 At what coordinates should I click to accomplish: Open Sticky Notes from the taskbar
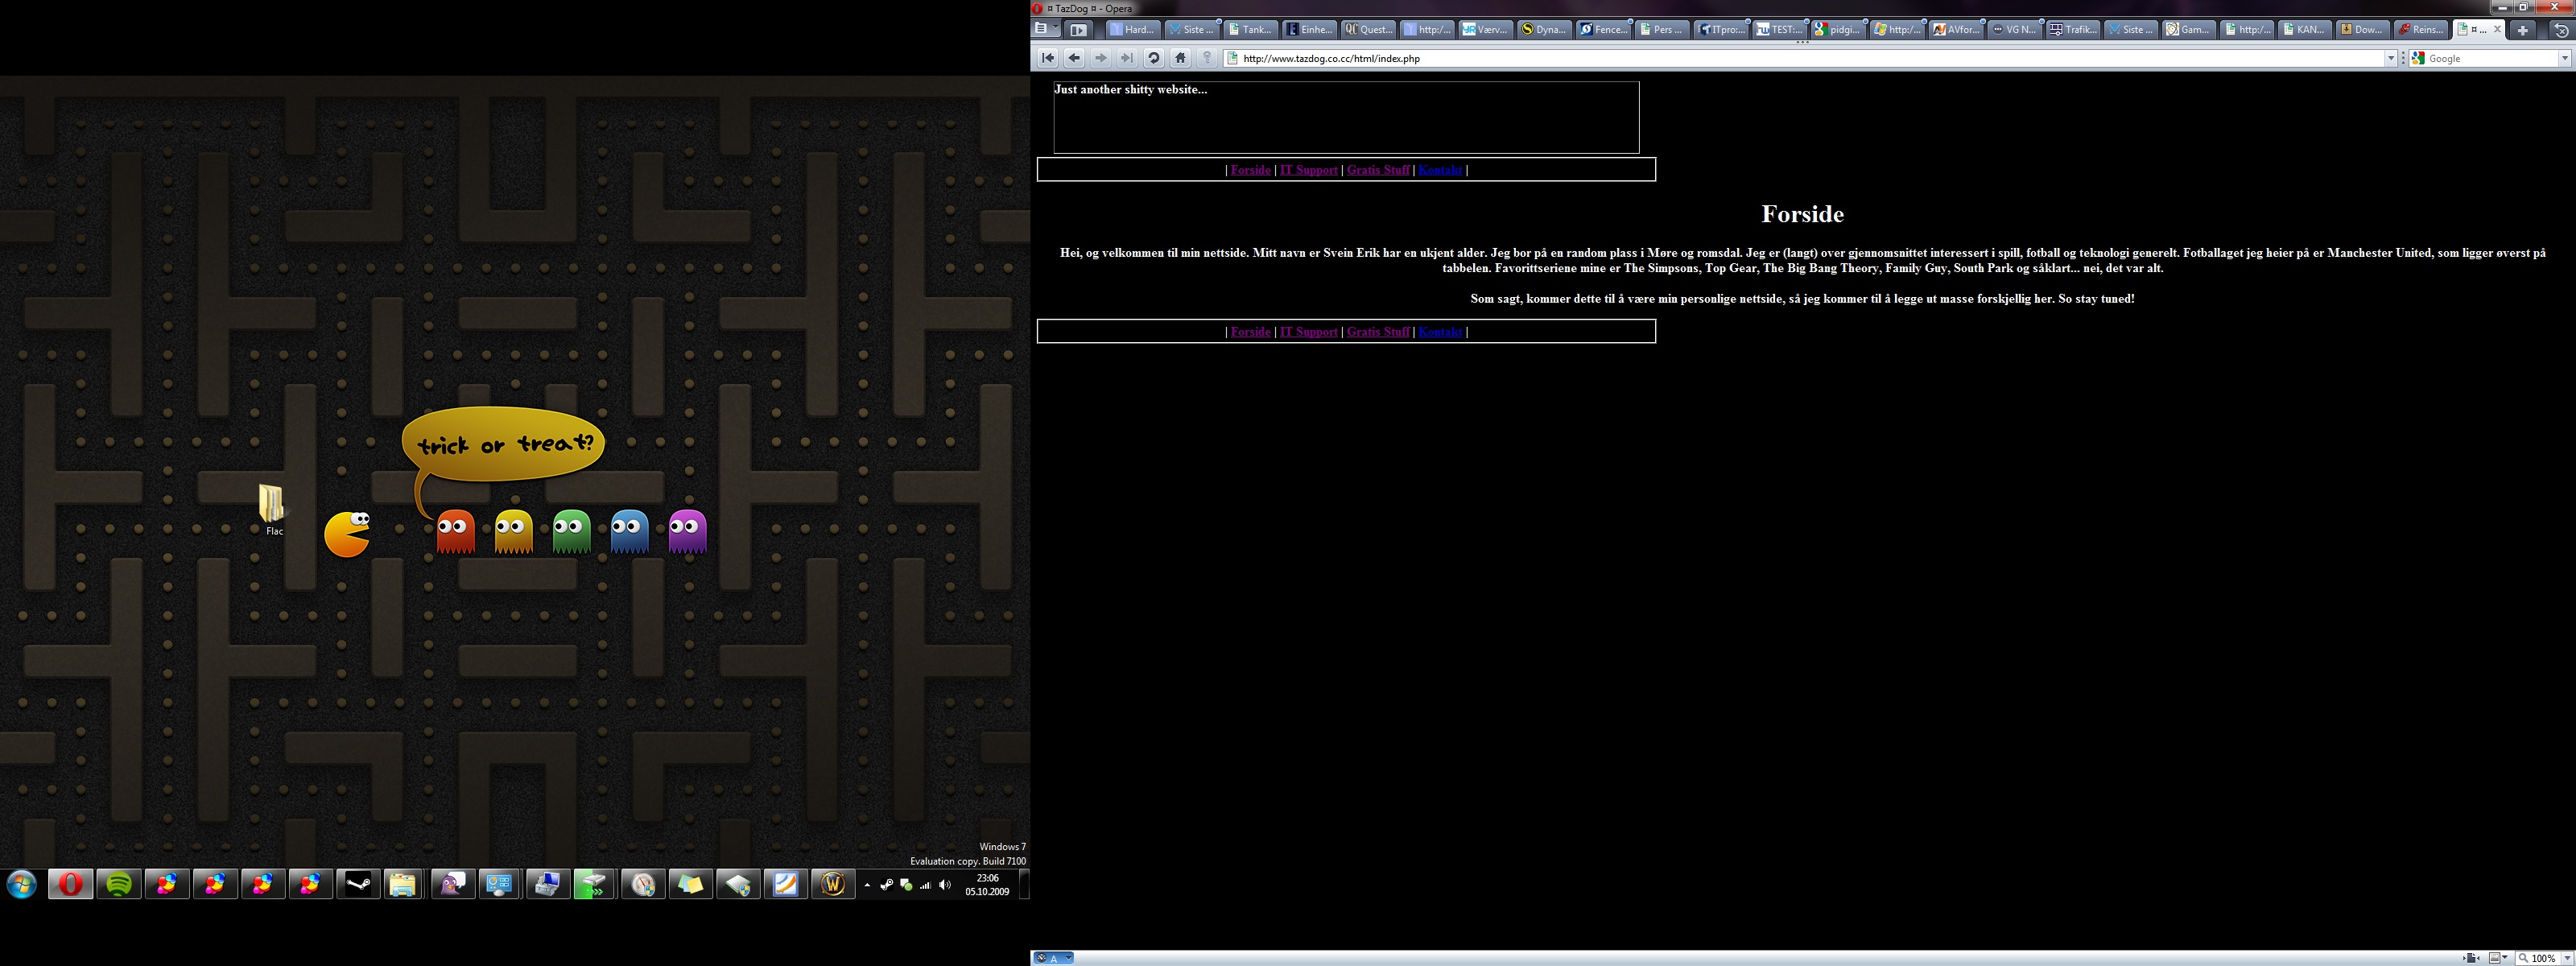[690, 884]
